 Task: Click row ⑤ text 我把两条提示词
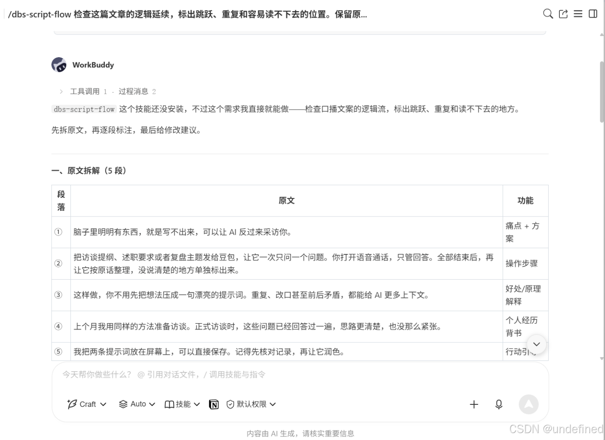pyautogui.click(x=210, y=352)
